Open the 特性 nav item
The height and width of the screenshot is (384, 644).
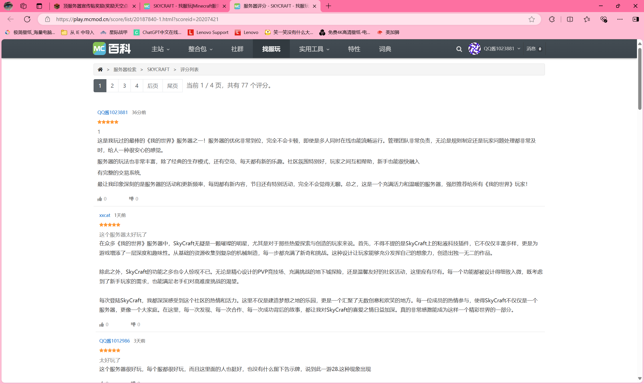tap(354, 49)
